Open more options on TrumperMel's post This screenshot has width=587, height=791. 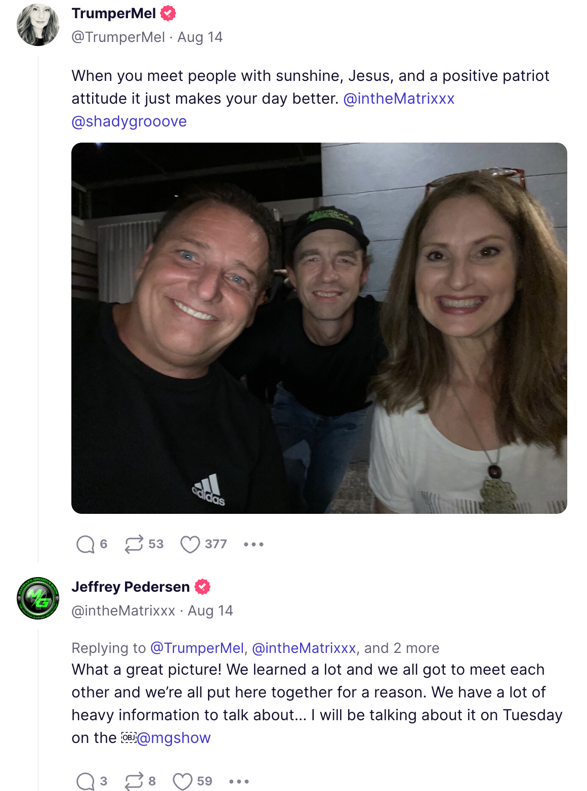254,544
